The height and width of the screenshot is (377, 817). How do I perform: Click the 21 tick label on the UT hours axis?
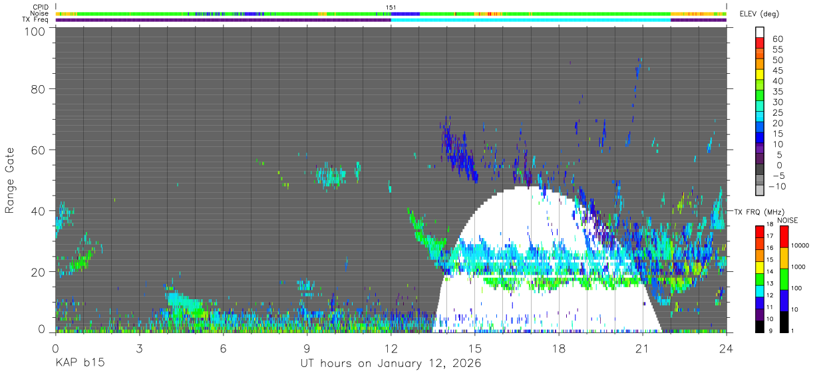tap(643, 348)
